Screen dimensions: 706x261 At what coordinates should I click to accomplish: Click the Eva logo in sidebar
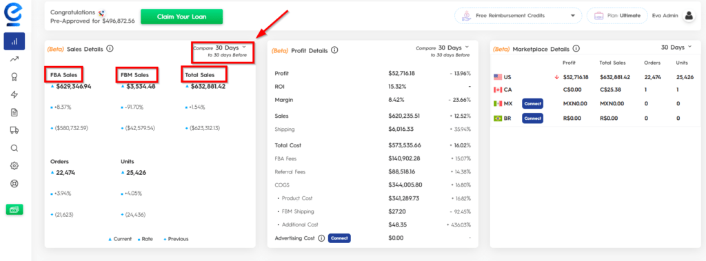pyautogui.click(x=14, y=14)
